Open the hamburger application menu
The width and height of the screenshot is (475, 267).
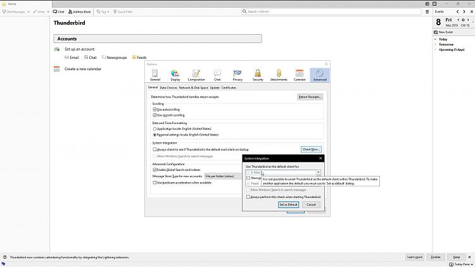click(427, 12)
